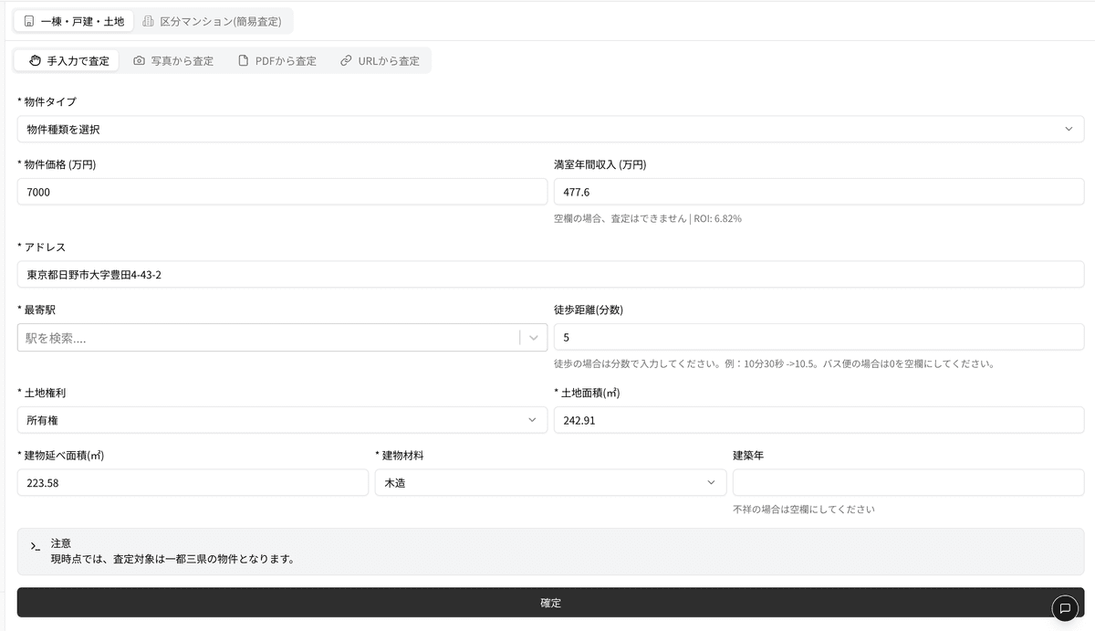Switch to URLから査定 tab
The width and height of the screenshot is (1095, 631).
click(x=380, y=61)
